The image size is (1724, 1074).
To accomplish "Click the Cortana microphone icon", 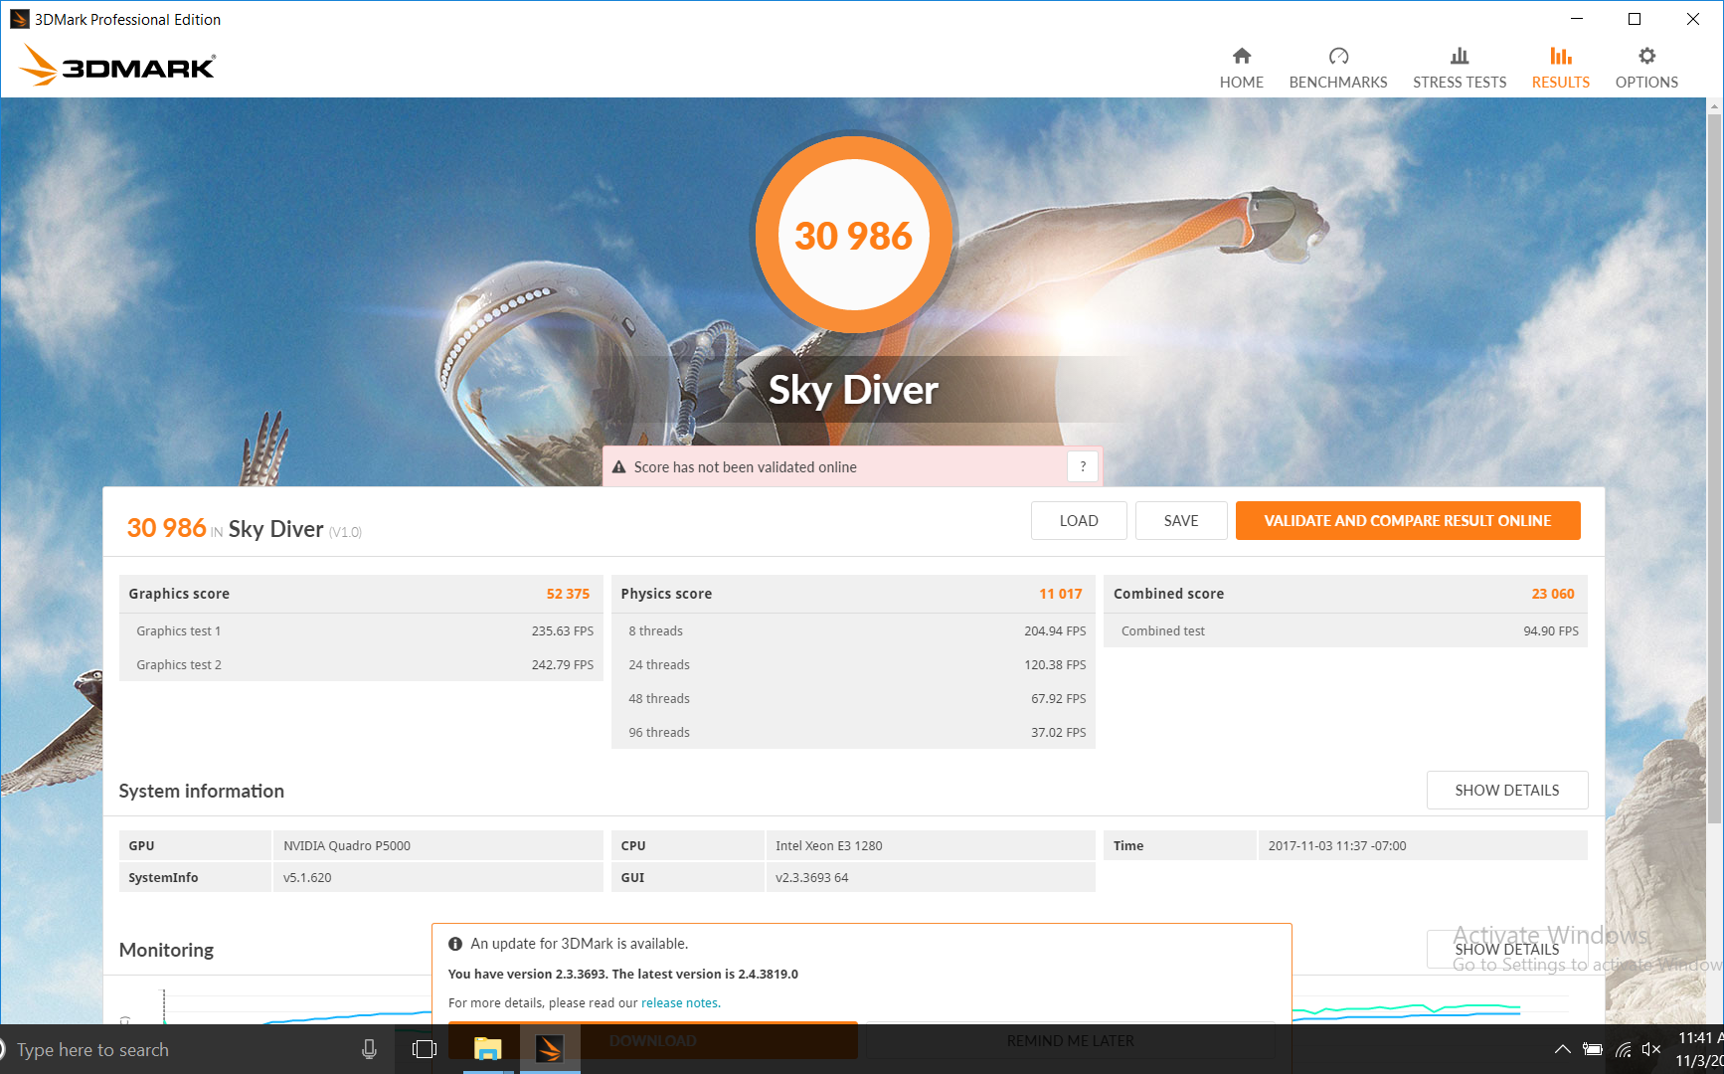I will pos(369,1049).
